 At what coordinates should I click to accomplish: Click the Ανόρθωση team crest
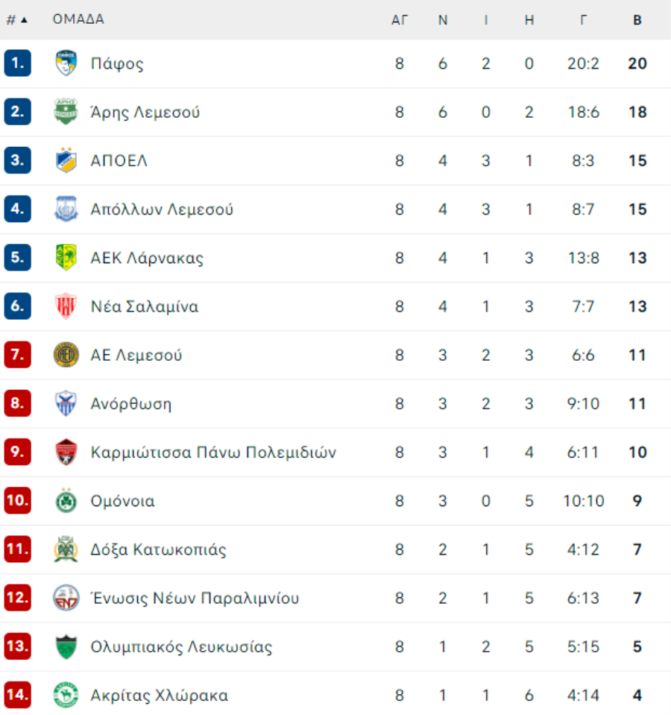[x=66, y=403]
